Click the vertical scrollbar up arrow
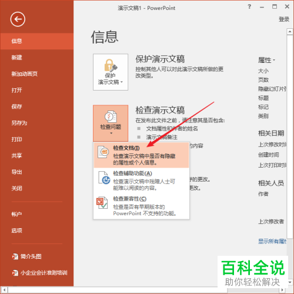This screenshot has height=294, width=294. (290, 32)
